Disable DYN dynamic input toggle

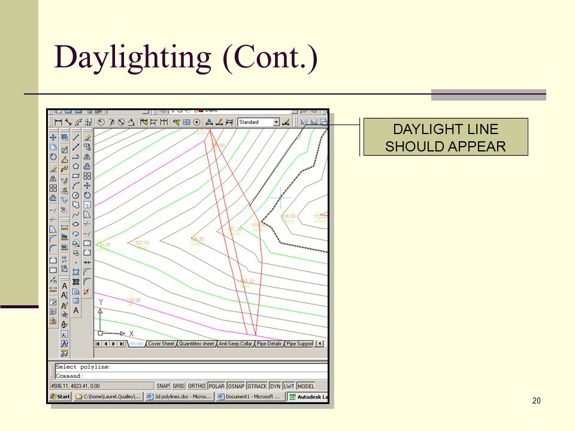276,386
